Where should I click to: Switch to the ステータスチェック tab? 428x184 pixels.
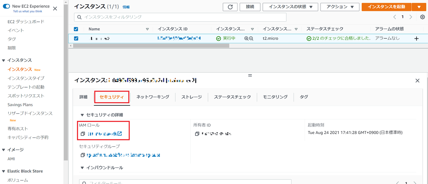point(232,97)
